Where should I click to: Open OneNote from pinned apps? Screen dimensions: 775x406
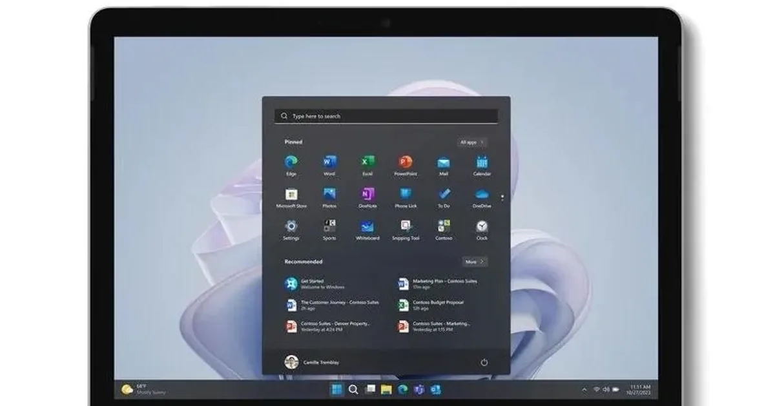(x=367, y=197)
